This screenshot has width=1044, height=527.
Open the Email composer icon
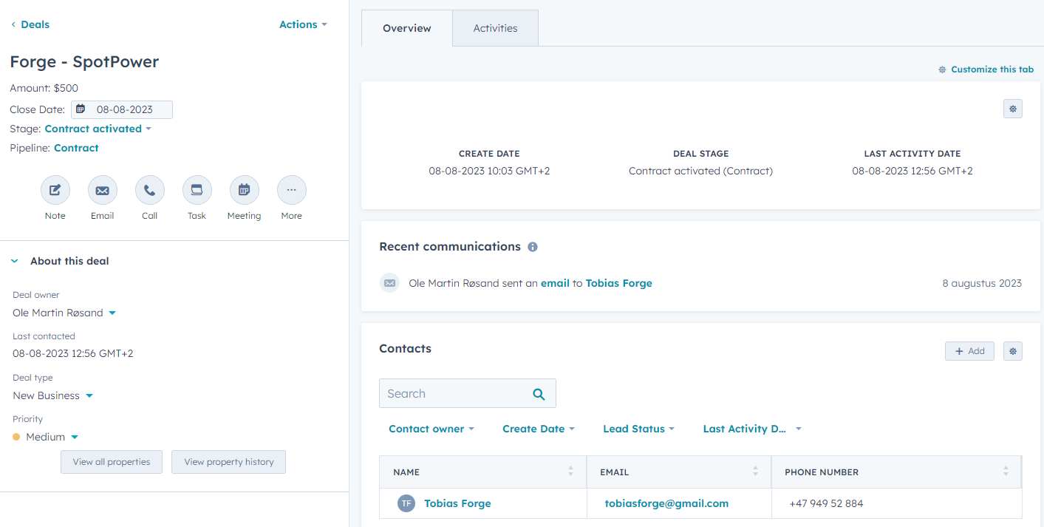tap(102, 191)
